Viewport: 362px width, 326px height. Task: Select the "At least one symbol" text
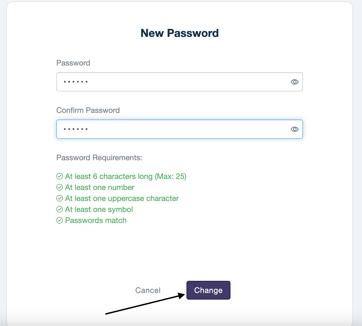pos(99,209)
